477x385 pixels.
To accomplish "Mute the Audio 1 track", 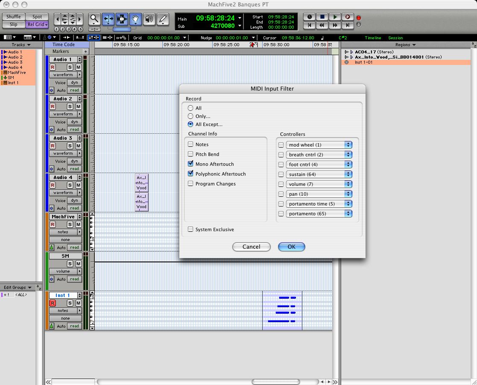I will [78, 67].
